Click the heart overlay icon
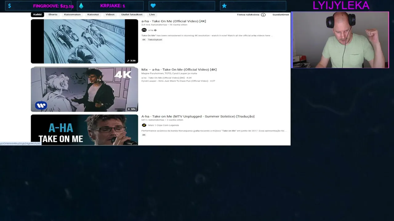This screenshot has width=394, height=221. point(153,6)
